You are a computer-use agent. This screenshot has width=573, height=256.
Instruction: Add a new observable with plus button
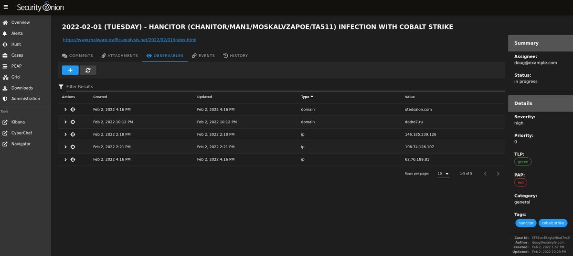(70, 70)
